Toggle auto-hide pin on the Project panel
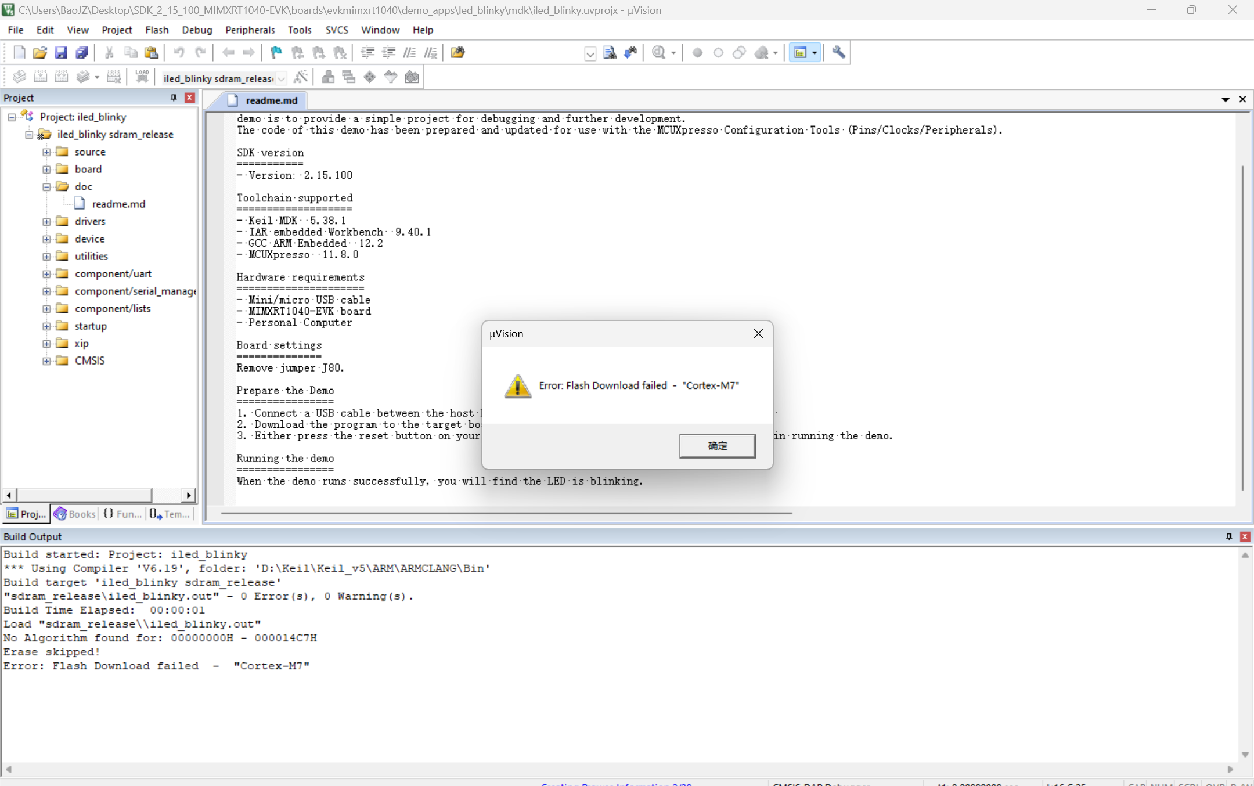The image size is (1254, 786). (x=173, y=98)
